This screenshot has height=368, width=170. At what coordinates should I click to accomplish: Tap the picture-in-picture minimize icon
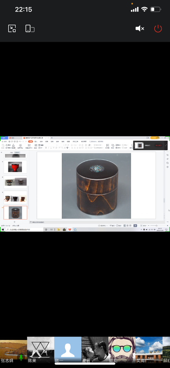(x=12, y=28)
